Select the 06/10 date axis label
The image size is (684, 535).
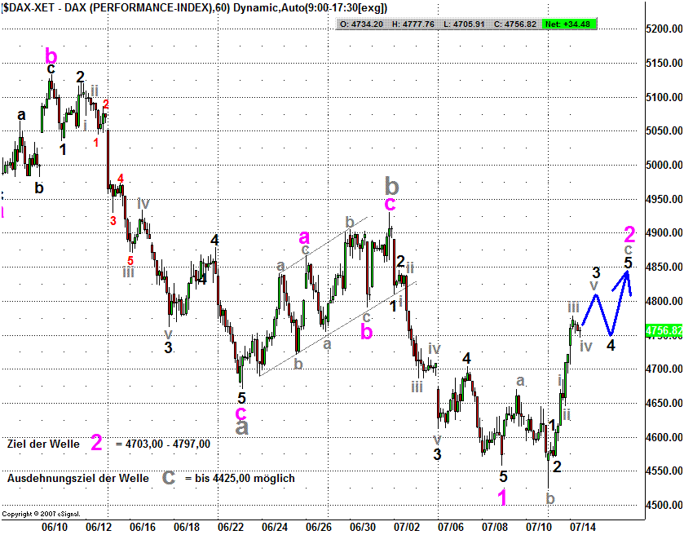click(55, 527)
